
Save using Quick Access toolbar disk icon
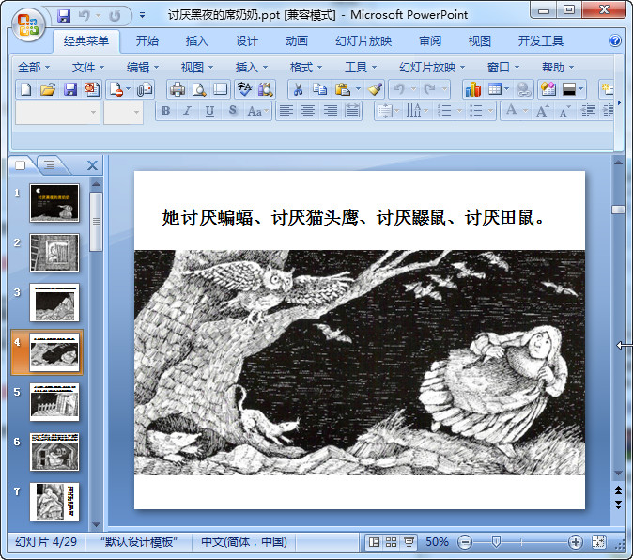pos(64,16)
